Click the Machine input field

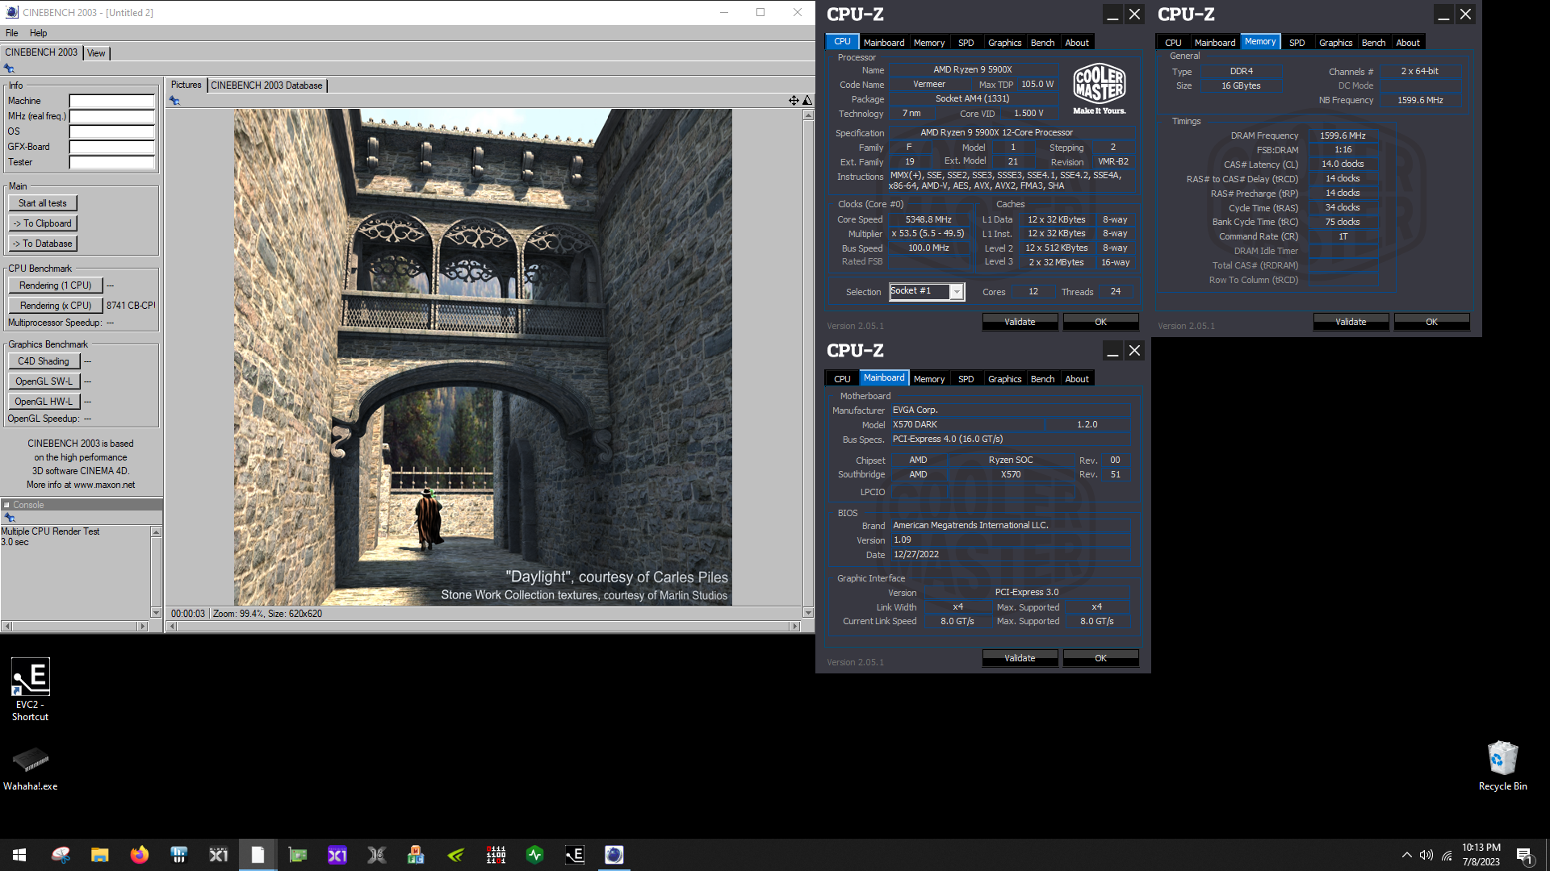pyautogui.click(x=111, y=101)
